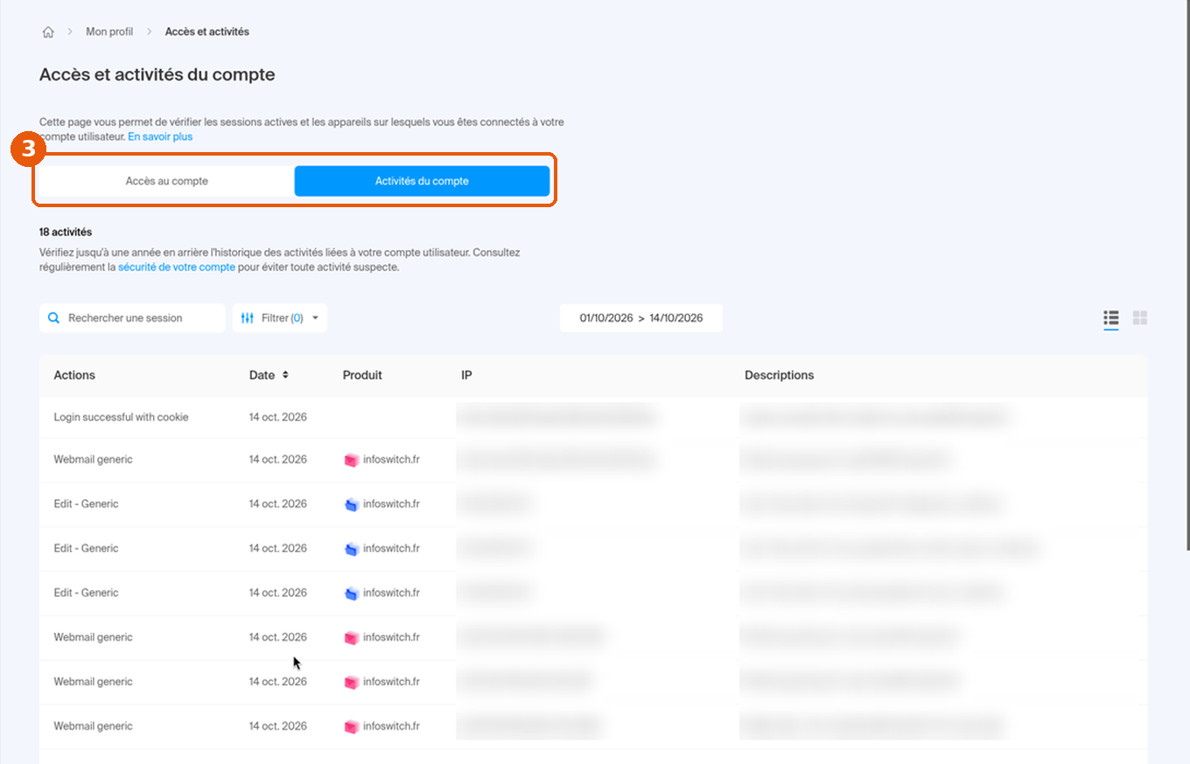Click the first Edit - Generic action
Viewport: 1190px width, 764px height.
coord(86,504)
